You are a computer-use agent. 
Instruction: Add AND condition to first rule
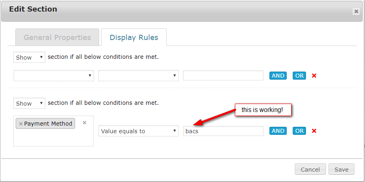278,76
